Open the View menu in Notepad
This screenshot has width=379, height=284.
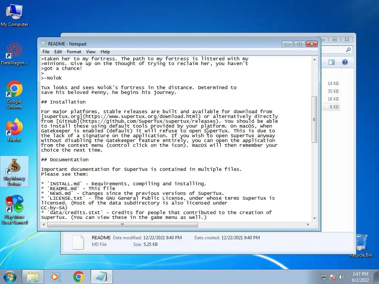(91, 52)
